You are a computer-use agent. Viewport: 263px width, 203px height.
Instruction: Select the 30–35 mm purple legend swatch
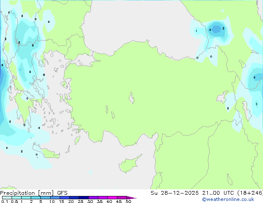pyautogui.click(x=93, y=198)
